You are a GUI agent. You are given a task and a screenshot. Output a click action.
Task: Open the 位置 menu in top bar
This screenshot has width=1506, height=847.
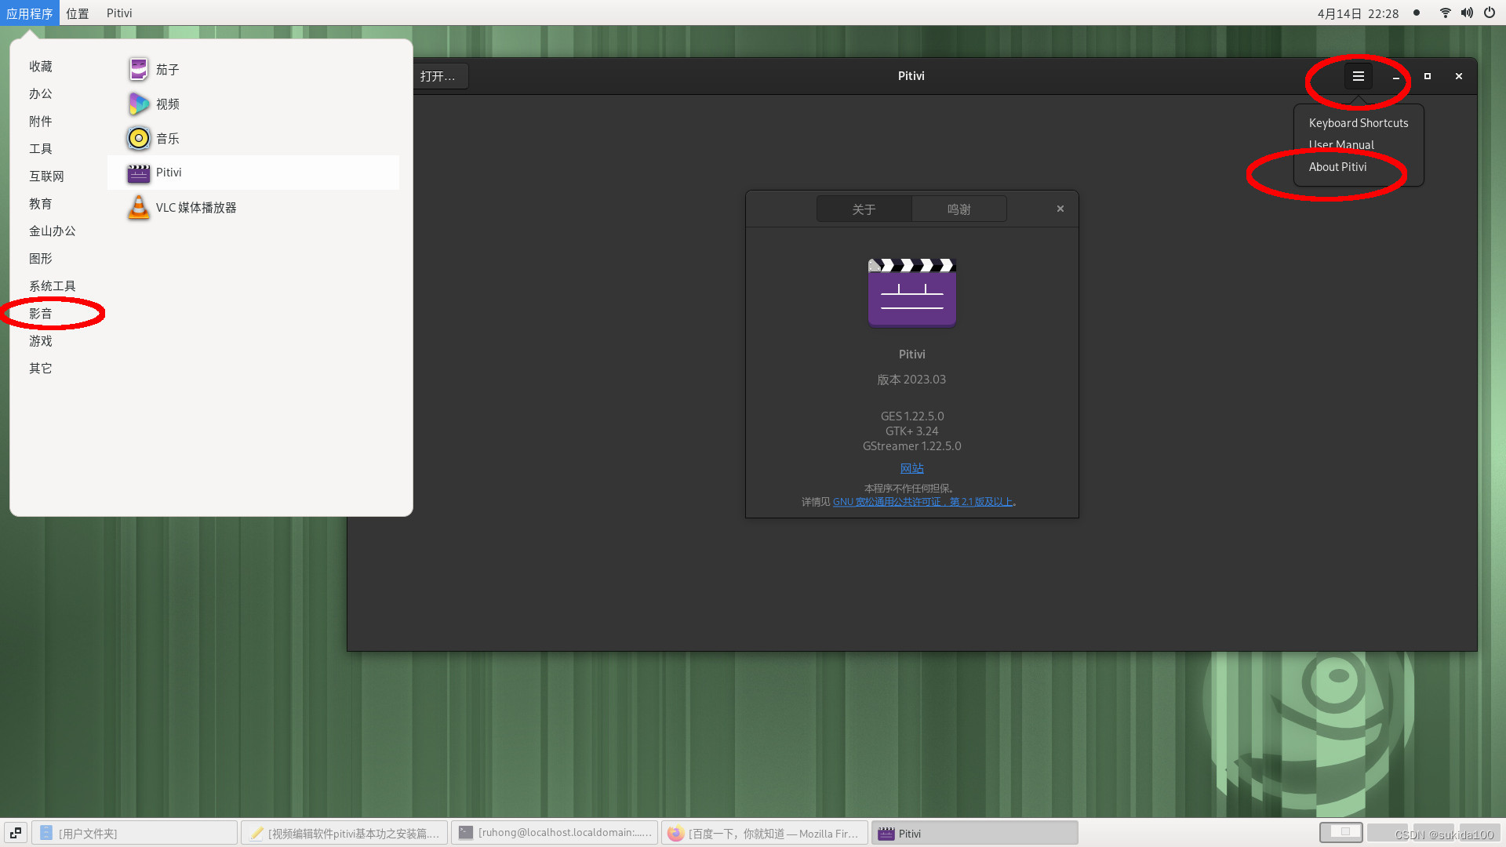[x=78, y=13]
